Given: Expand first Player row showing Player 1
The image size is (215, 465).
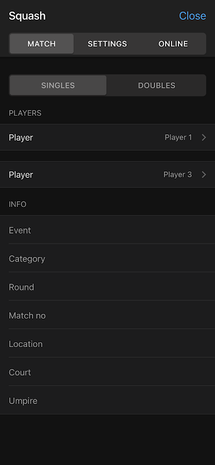Looking at the screenshot, I should tap(107, 137).
